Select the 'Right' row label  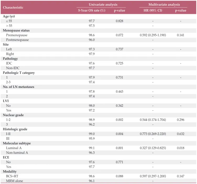pos(10,54)
